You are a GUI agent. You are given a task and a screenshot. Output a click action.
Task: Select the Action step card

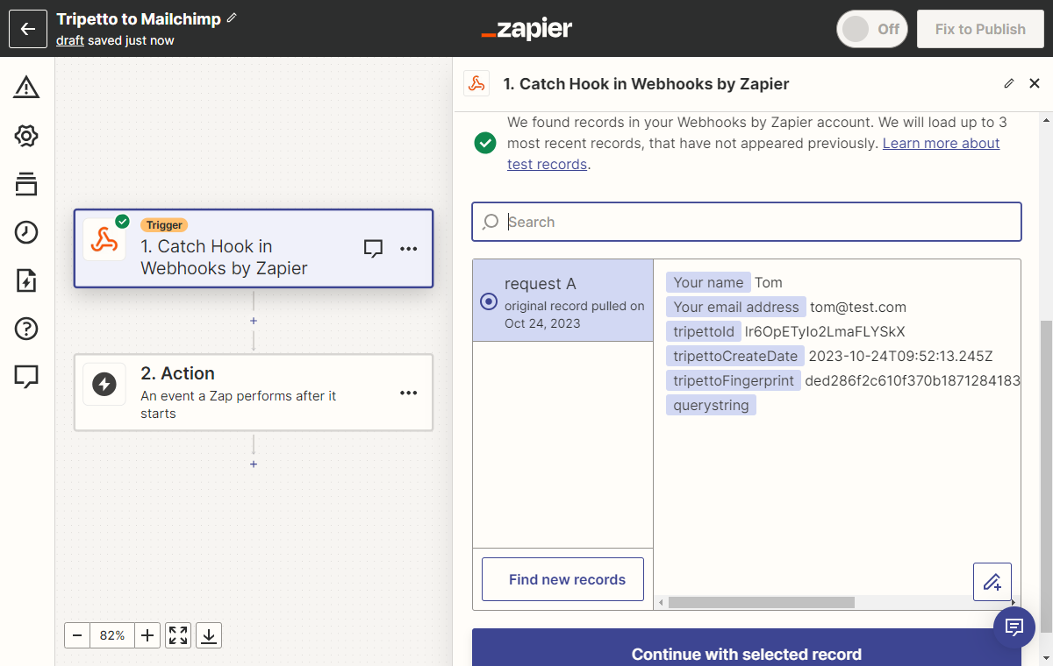point(254,393)
